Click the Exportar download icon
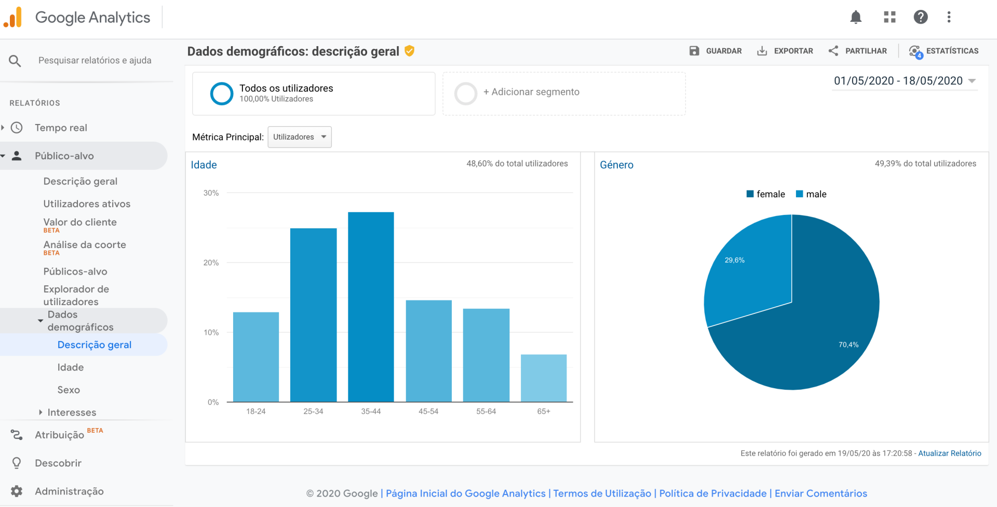The image size is (997, 507). (x=762, y=51)
